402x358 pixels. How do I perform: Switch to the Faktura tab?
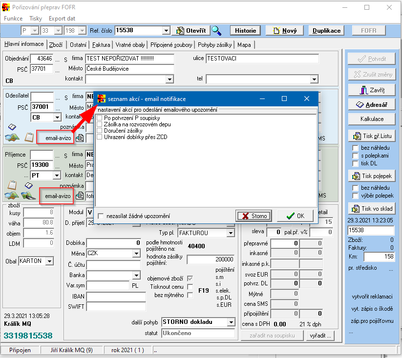point(101,45)
